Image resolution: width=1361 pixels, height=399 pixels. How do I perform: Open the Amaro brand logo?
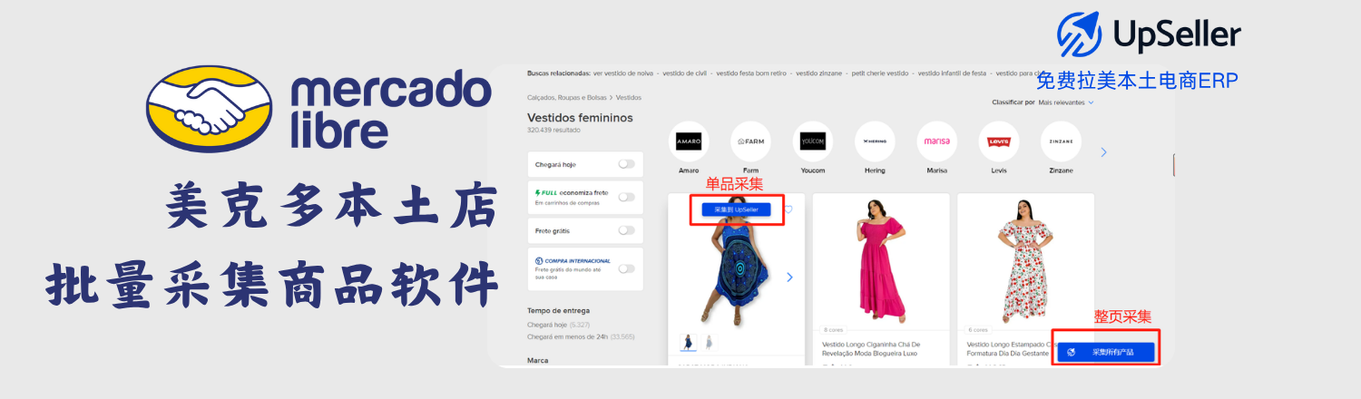pyautogui.click(x=689, y=141)
